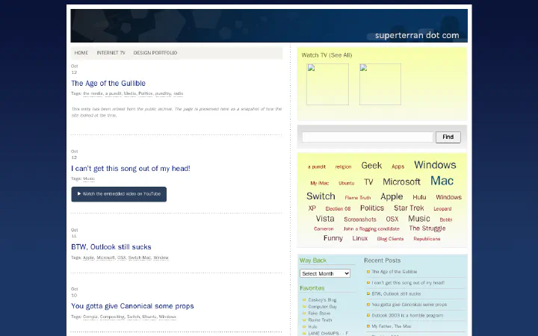Click the 'radio' tag under Age of the Gullible
Viewport: 538px width, 336px height.
pyautogui.click(x=178, y=93)
